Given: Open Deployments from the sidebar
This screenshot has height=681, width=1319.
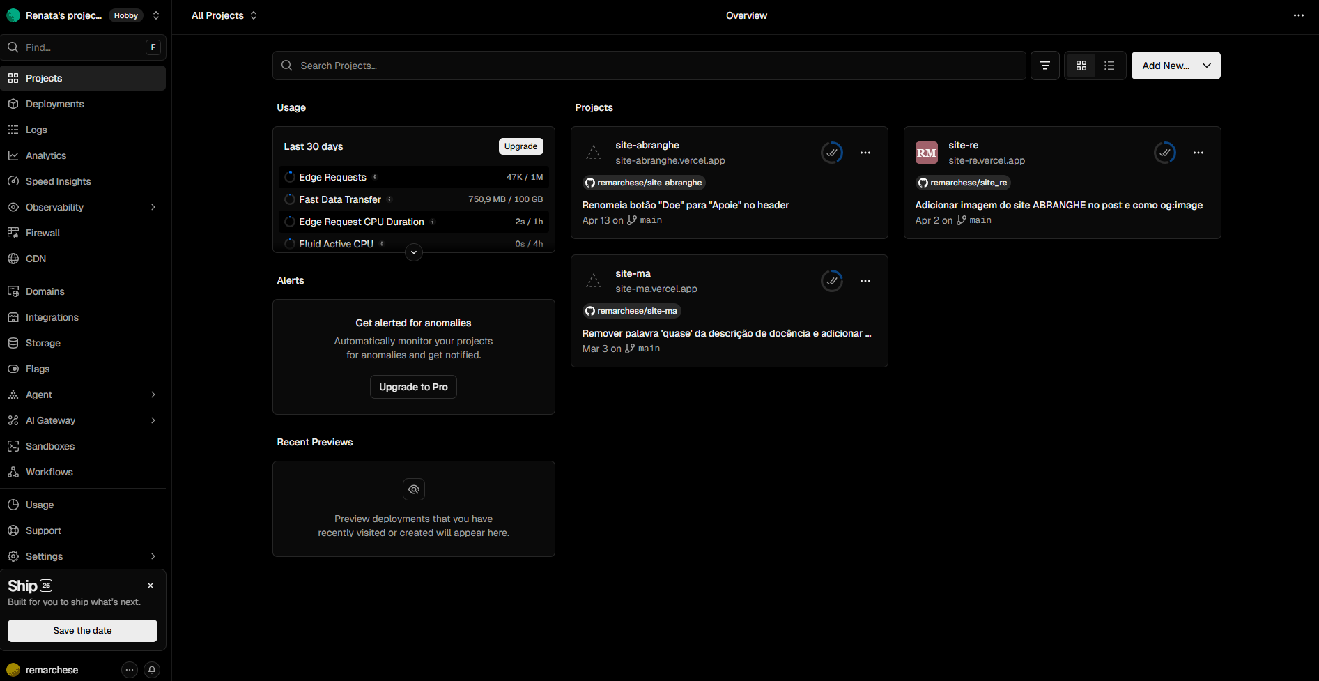Looking at the screenshot, I should 54,103.
